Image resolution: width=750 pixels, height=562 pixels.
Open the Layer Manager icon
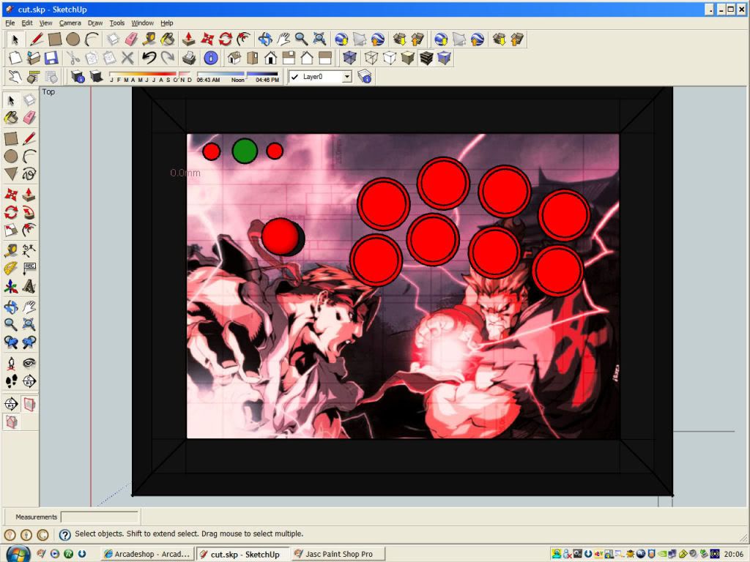(x=365, y=76)
